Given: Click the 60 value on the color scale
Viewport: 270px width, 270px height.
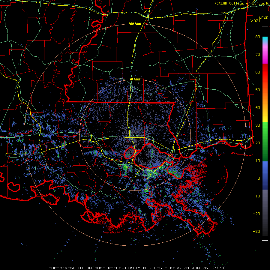Looking at the screenshot, I should (258, 72).
